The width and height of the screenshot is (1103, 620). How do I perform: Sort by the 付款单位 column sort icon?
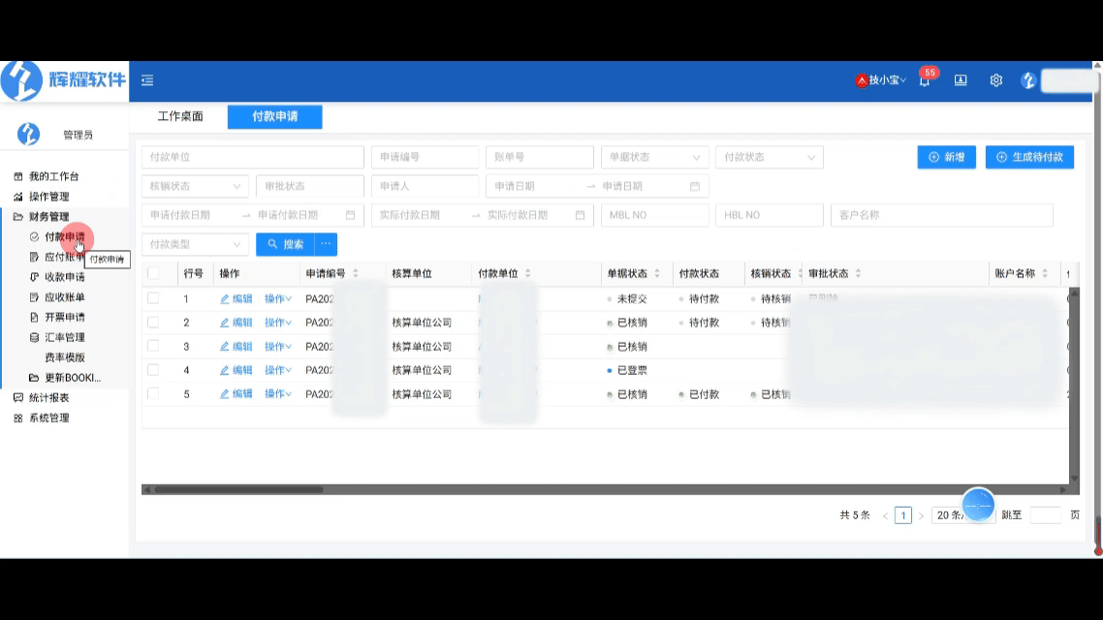(527, 273)
